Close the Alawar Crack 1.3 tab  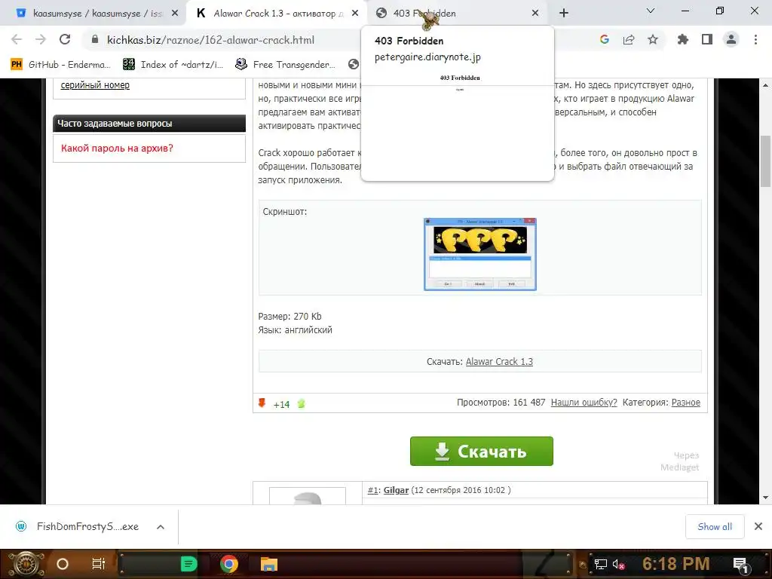coord(355,14)
